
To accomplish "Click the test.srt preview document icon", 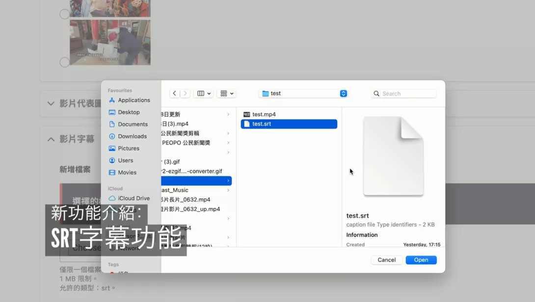I will (x=394, y=156).
